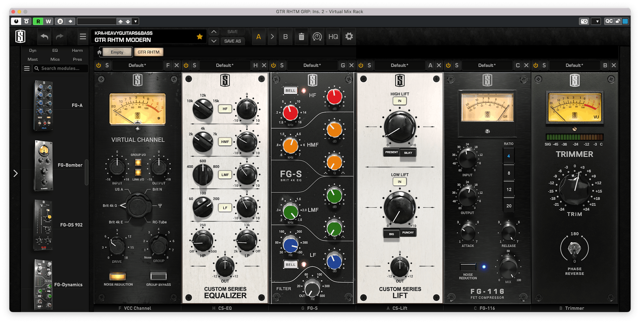Screen dimensions: 640x323
Task: Enable HQ mode in the toolbar
Action: tap(333, 36)
